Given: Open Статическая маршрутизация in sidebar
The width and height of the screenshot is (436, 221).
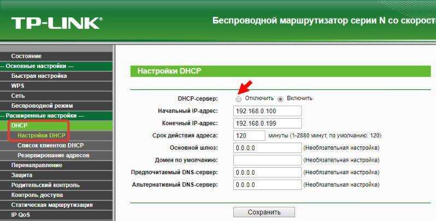Looking at the screenshot, I should point(56,205).
